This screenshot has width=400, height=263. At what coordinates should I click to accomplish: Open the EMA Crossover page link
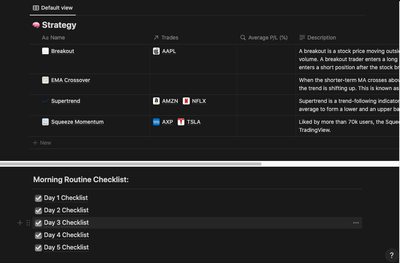point(71,80)
